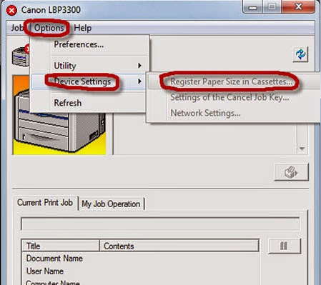Minimize the Canon LBP3300 window
Viewport: 321px width, 285px height.
click(253, 7)
